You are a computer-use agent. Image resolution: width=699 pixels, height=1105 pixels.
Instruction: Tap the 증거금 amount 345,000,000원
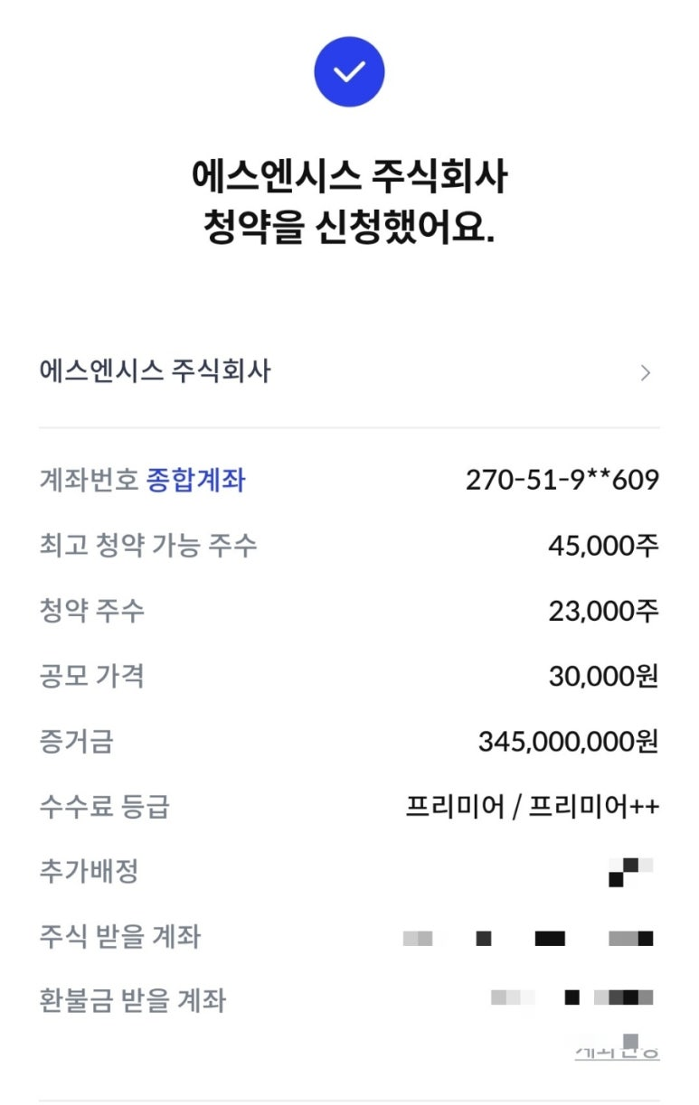click(x=569, y=742)
